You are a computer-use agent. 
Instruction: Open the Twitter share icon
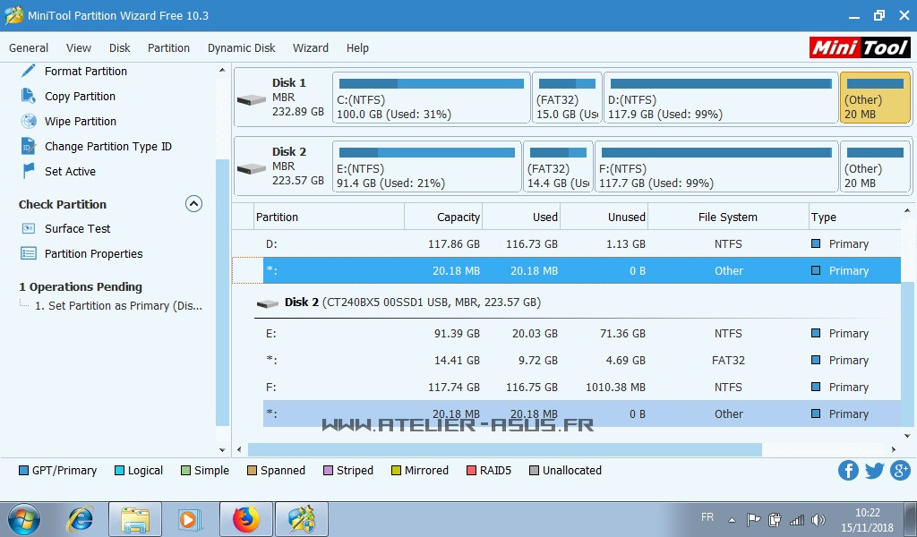coord(874,470)
